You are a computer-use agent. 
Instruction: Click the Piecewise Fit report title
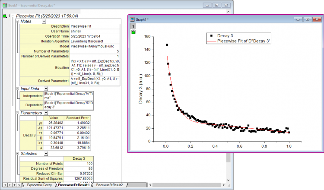click(x=47, y=16)
